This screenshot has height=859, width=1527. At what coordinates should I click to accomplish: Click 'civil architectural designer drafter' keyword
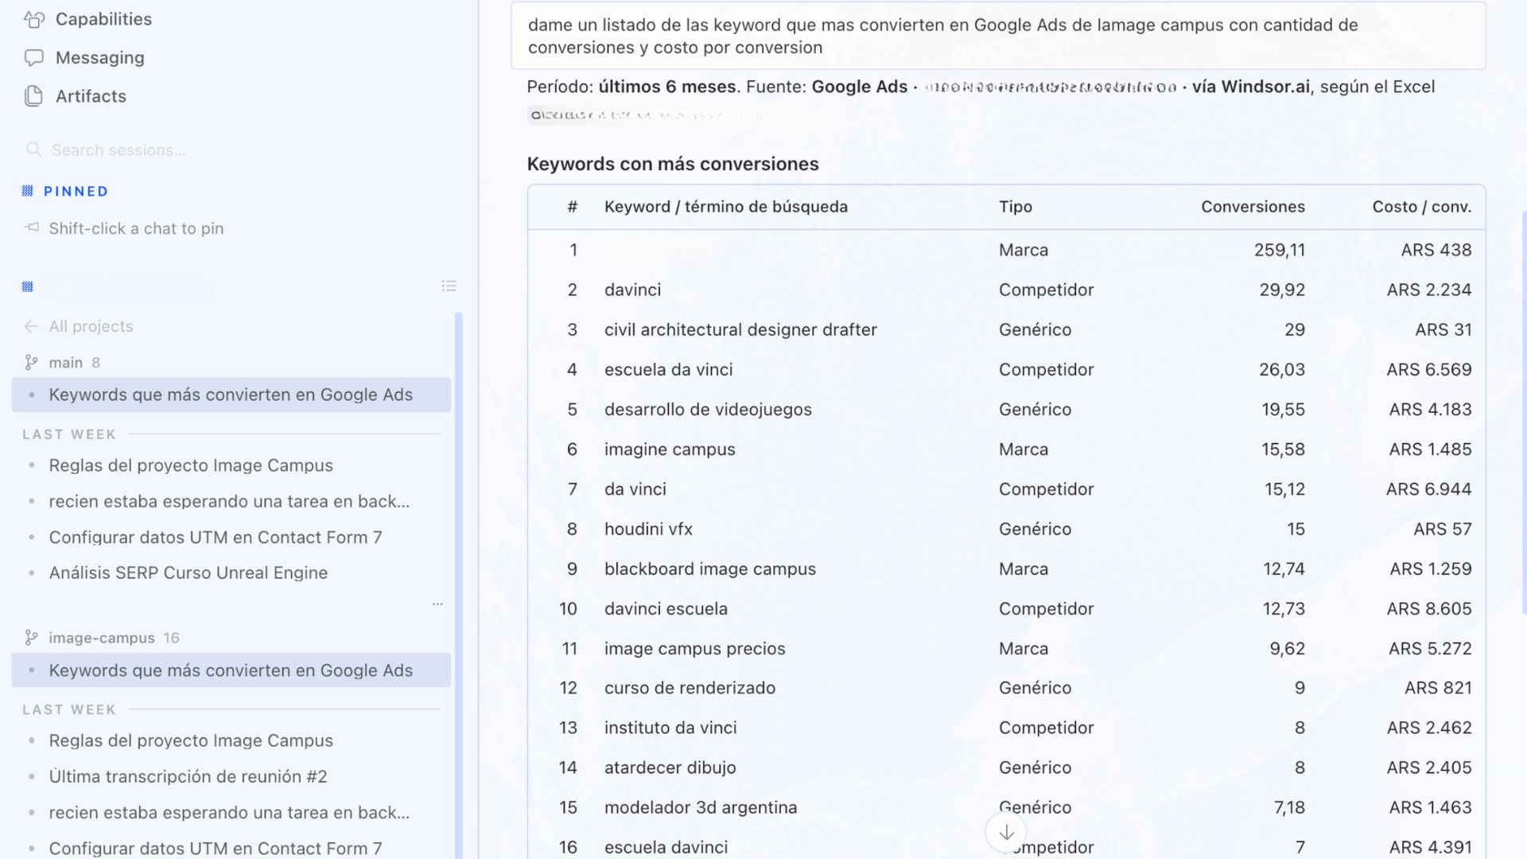click(x=740, y=329)
